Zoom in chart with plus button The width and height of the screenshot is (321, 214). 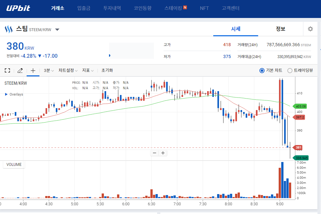(163, 153)
